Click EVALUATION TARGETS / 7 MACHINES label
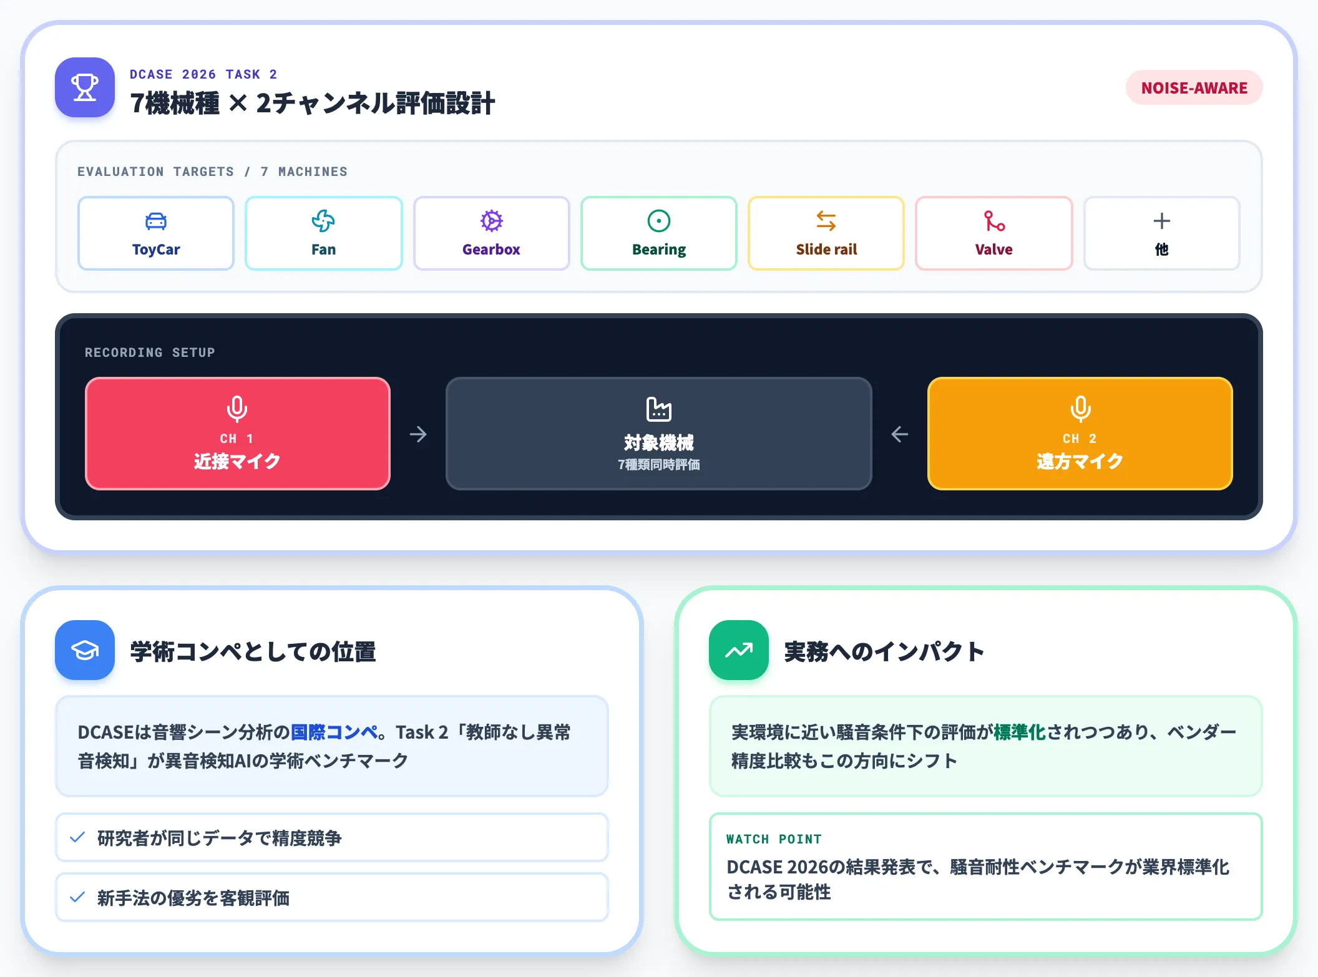This screenshot has width=1318, height=977. 212,172
